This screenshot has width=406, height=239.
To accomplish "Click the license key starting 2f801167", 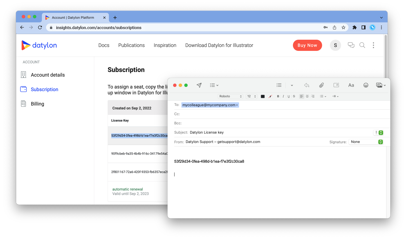I will [139, 172].
